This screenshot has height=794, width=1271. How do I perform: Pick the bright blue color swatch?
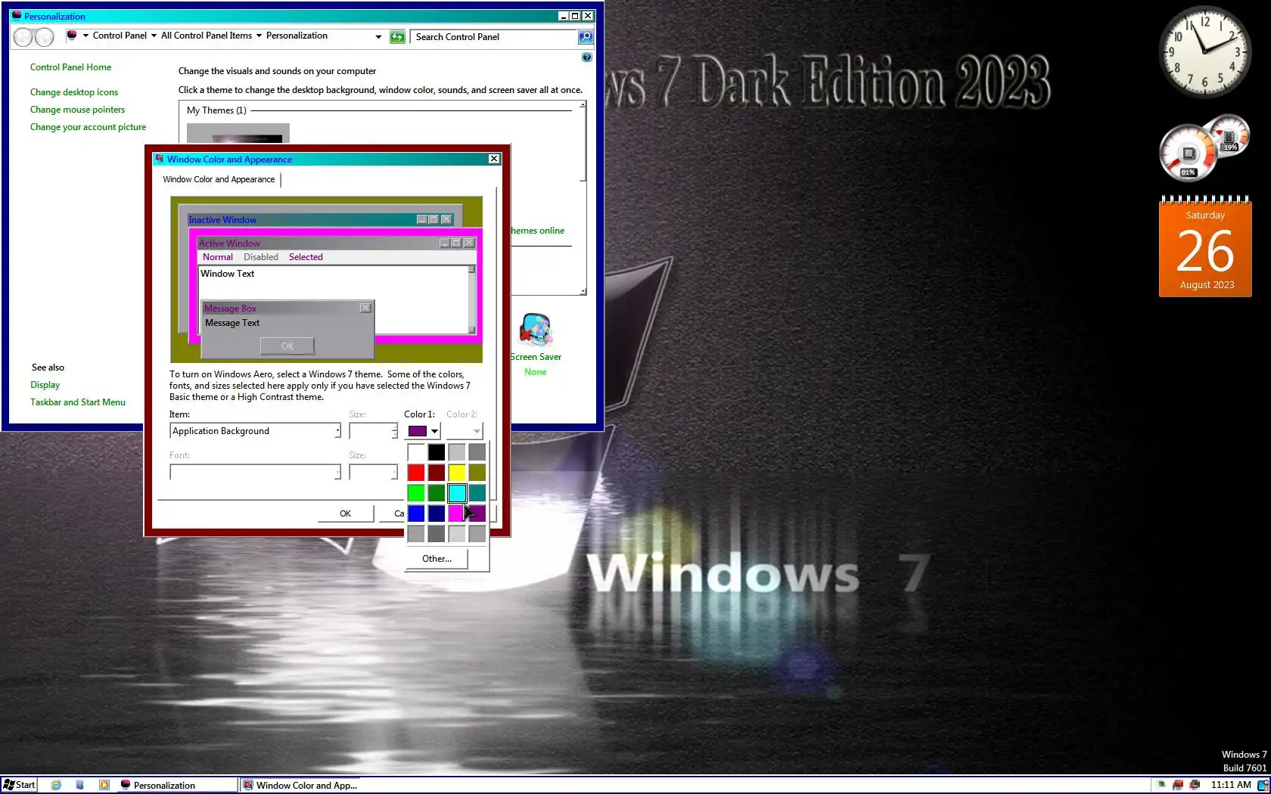point(416,513)
